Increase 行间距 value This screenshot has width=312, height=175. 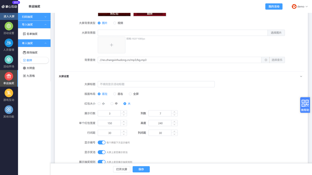point(124,131)
